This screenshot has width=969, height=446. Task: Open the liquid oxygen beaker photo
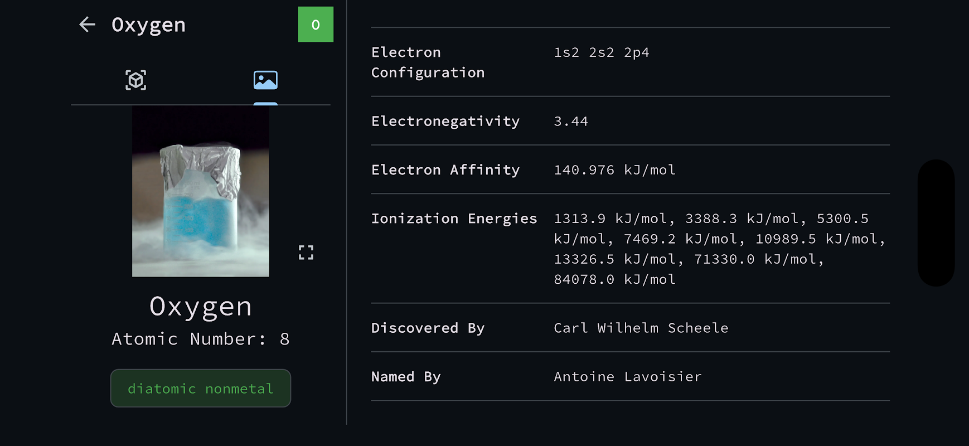pos(201,191)
